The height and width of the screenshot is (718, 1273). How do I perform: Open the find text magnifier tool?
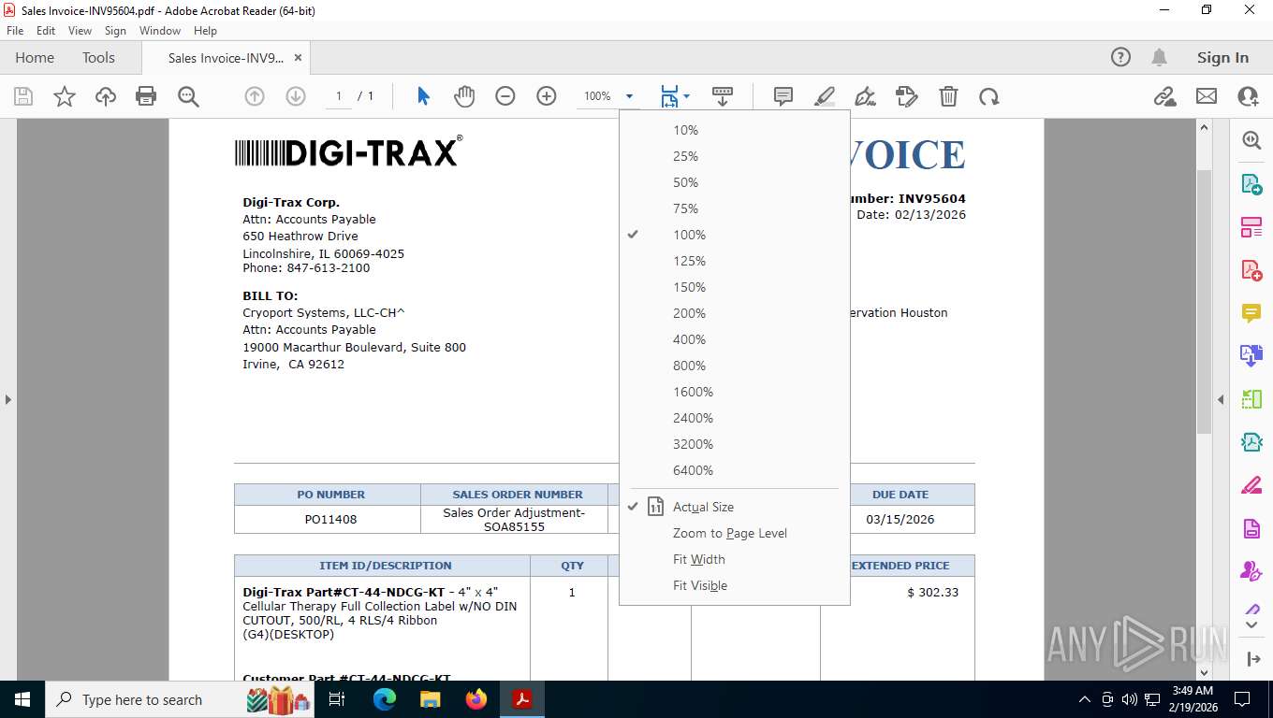pos(188,96)
